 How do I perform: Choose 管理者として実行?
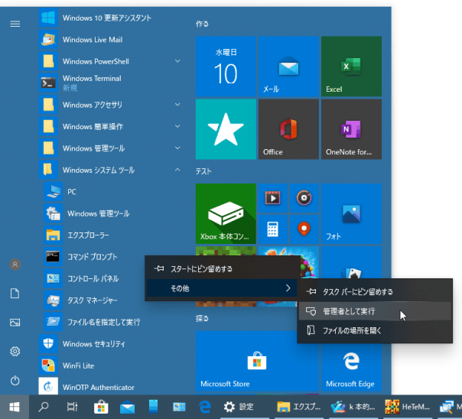click(376, 311)
